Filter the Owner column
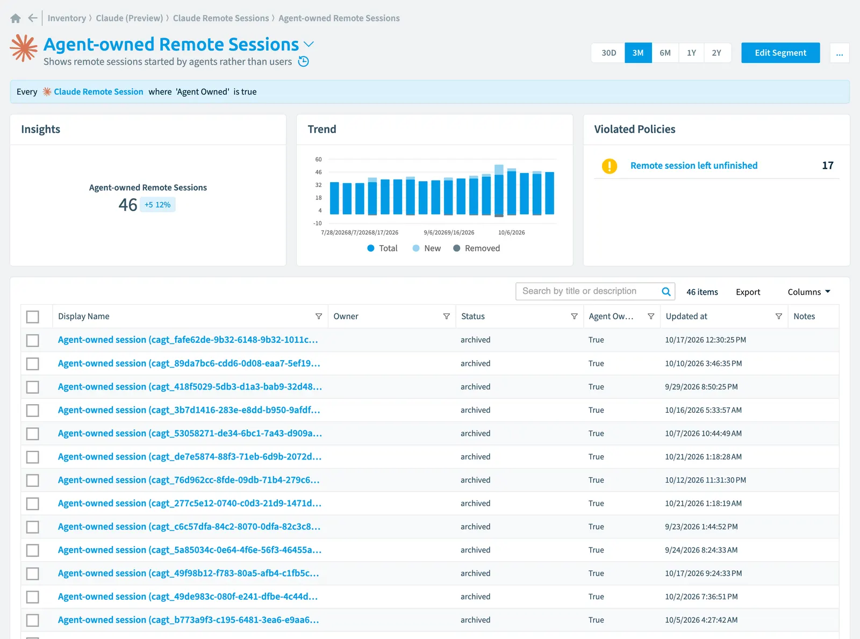 (x=446, y=317)
